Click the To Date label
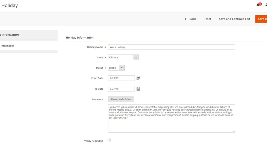Viewport: 267px width, 145px height. tap(99, 89)
